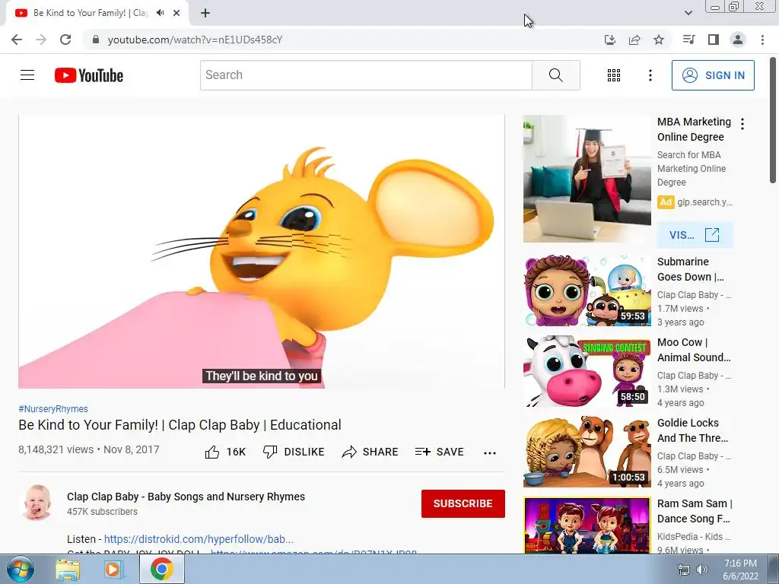Open volume speaker tray icon
Screen dimensions: 779x584
(x=701, y=570)
